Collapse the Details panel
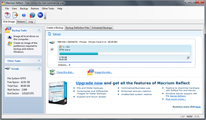The image size is (206, 120). [39, 68]
